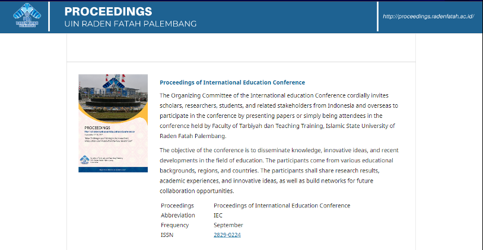Click the proceedings name value in details table
The height and width of the screenshot is (250, 483).
pos(282,206)
